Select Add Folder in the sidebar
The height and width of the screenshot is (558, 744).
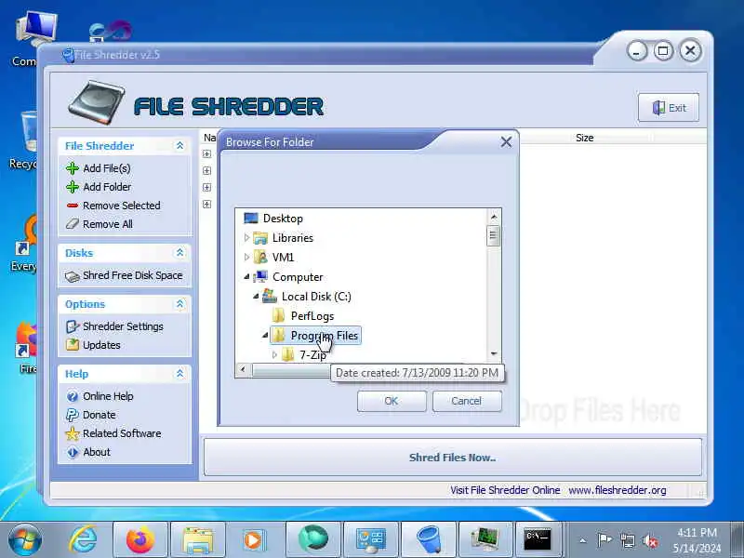(107, 187)
